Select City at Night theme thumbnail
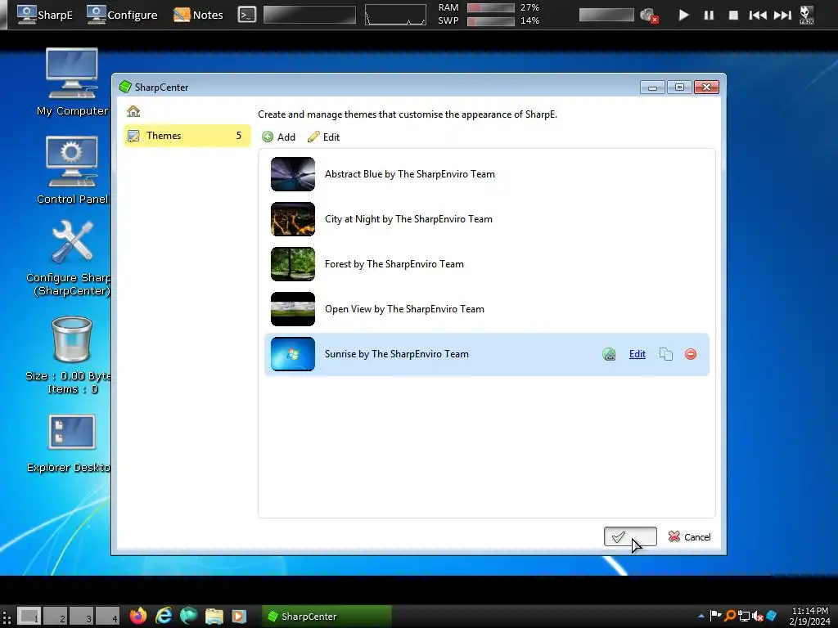Screen dimensions: 838x628 tap(293, 219)
